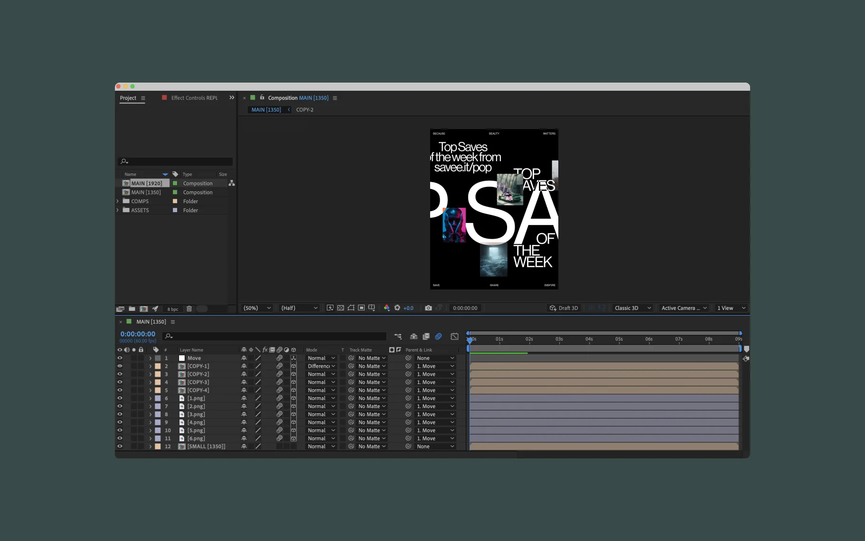Screen dimensions: 865x541
Task: Reset exposure using the aperture icon
Action: click(397, 308)
